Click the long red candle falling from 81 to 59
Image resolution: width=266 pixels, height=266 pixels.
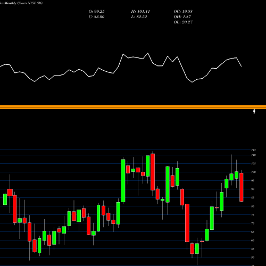coord(187,223)
